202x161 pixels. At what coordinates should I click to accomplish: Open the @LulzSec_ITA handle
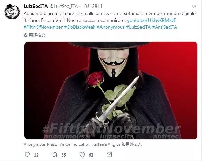(x=64, y=6)
